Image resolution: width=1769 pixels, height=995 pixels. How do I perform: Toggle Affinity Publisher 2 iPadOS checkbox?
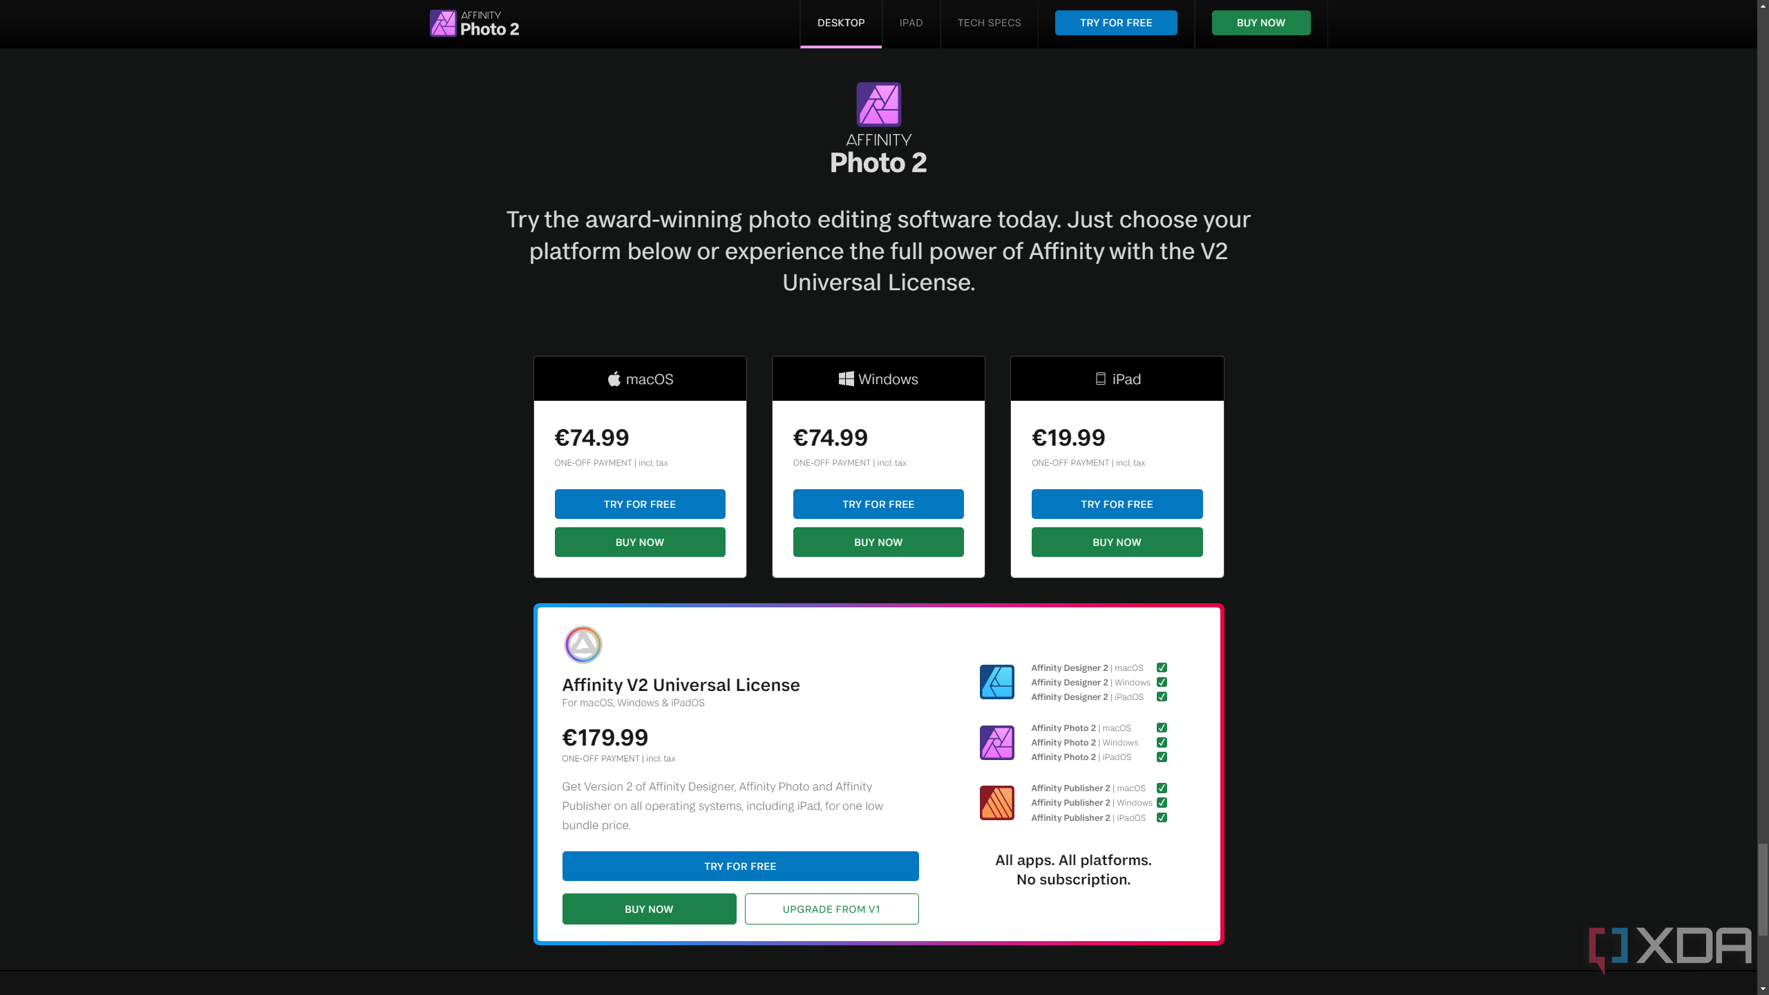point(1162,817)
